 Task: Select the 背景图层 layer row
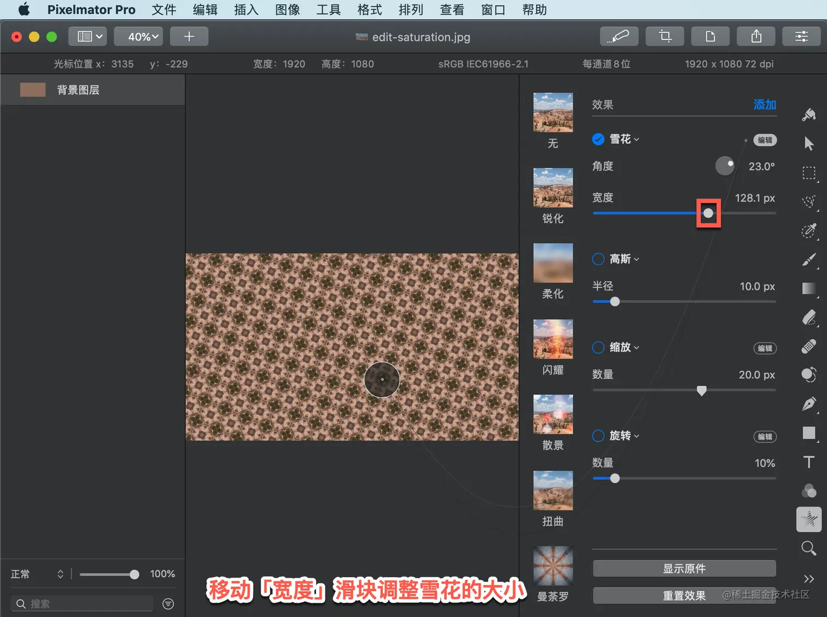click(93, 90)
